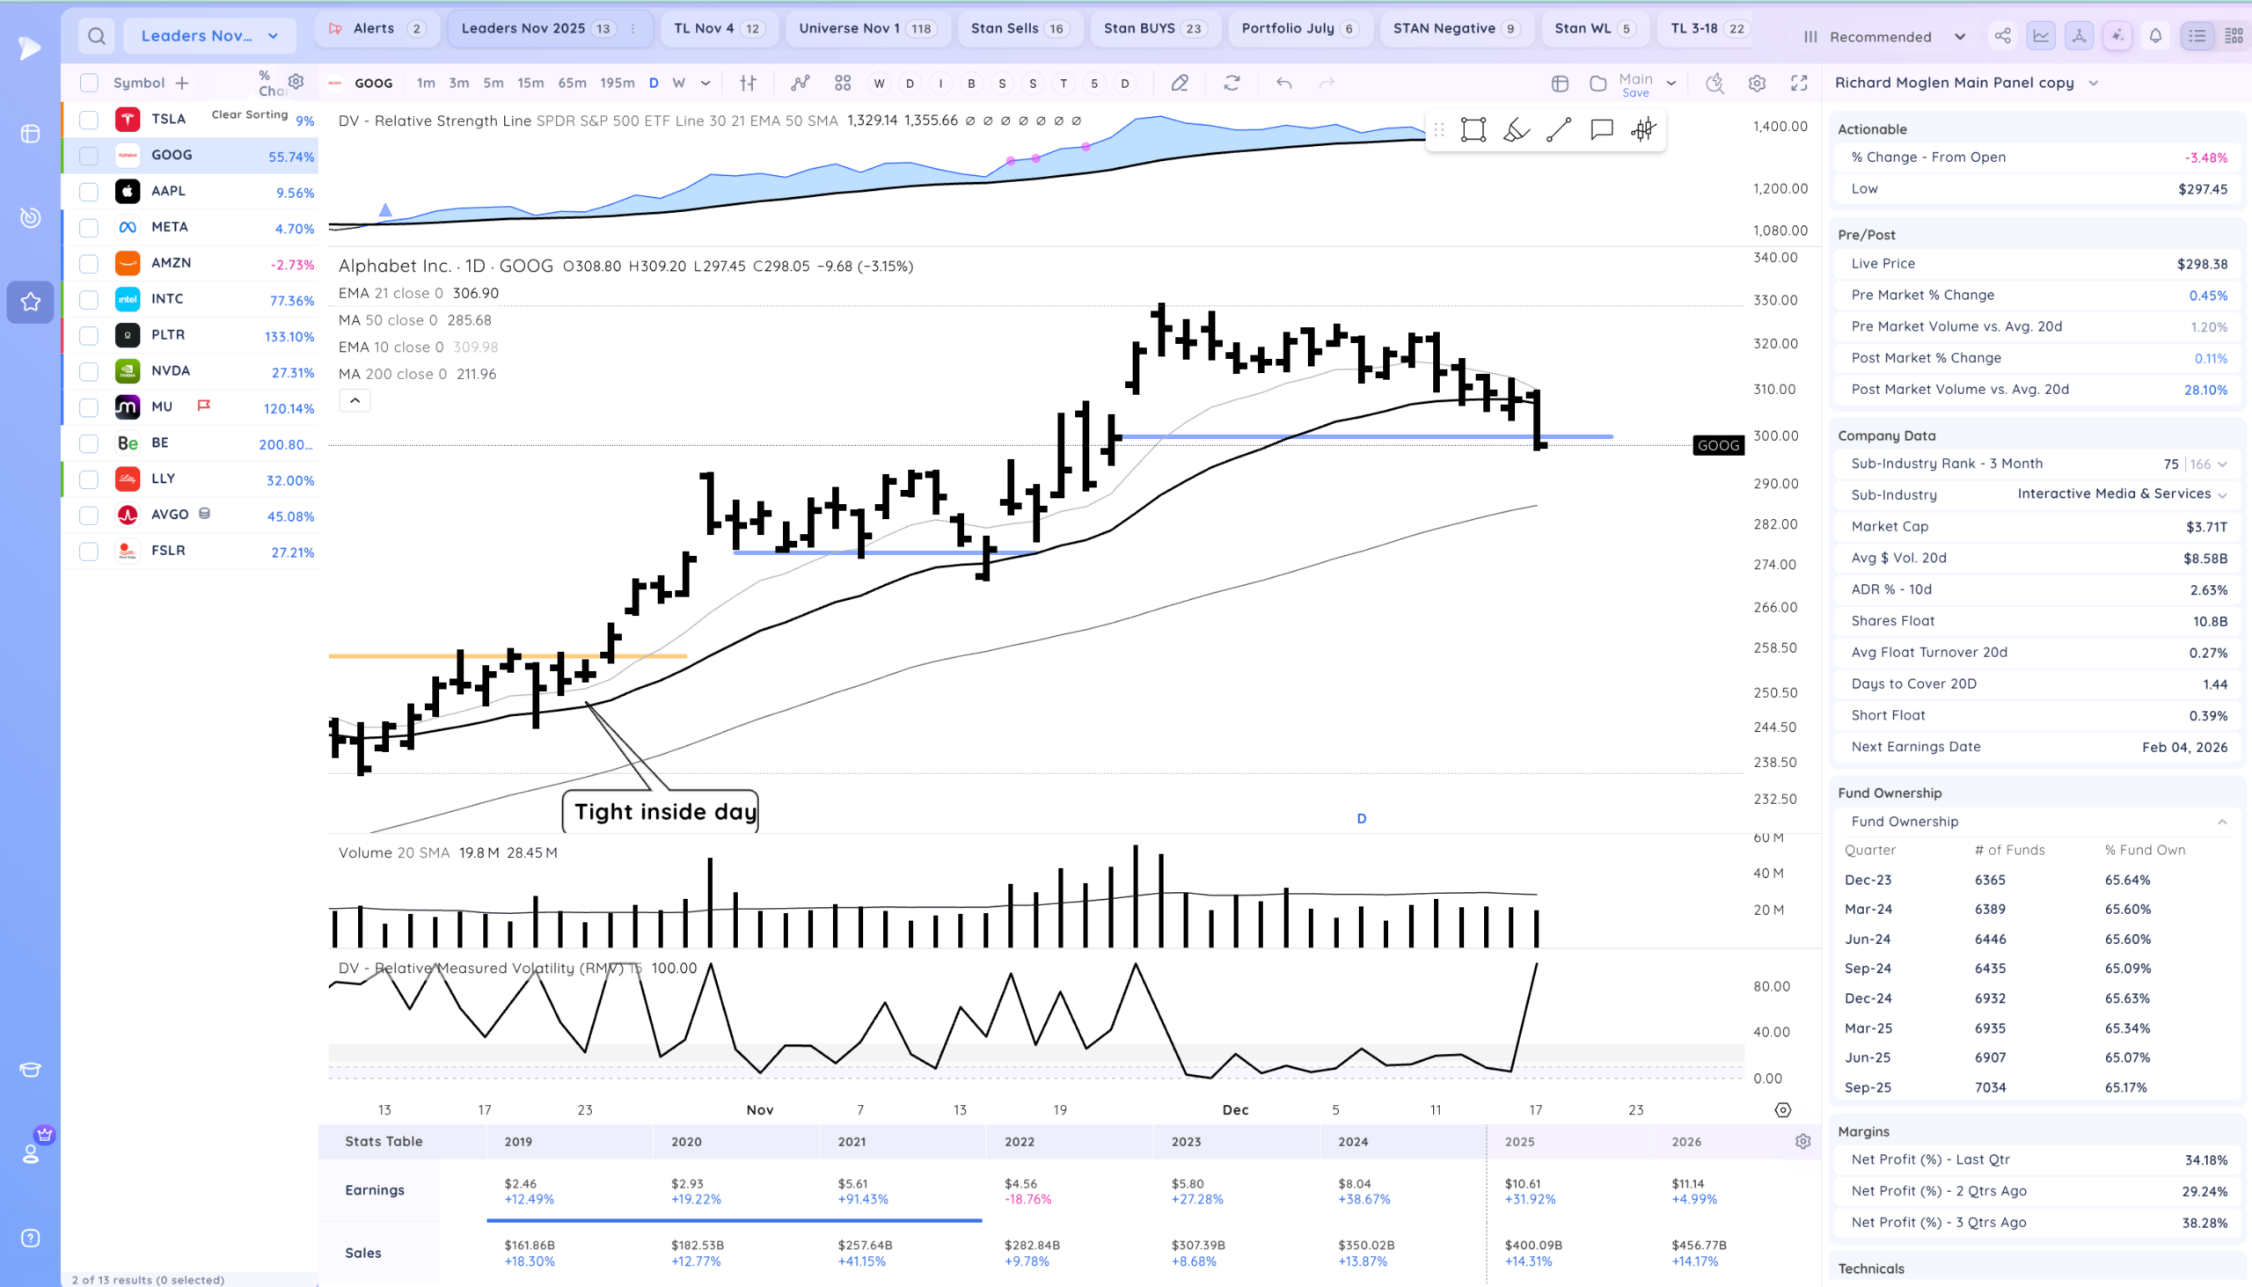Click the Clear Sorting button
2252x1287 pixels.
pyautogui.click(x=249, y=115)
